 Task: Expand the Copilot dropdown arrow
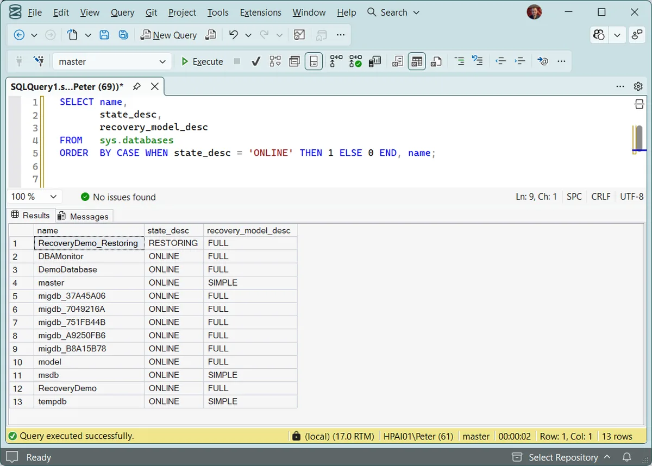(x=617, y=35)
